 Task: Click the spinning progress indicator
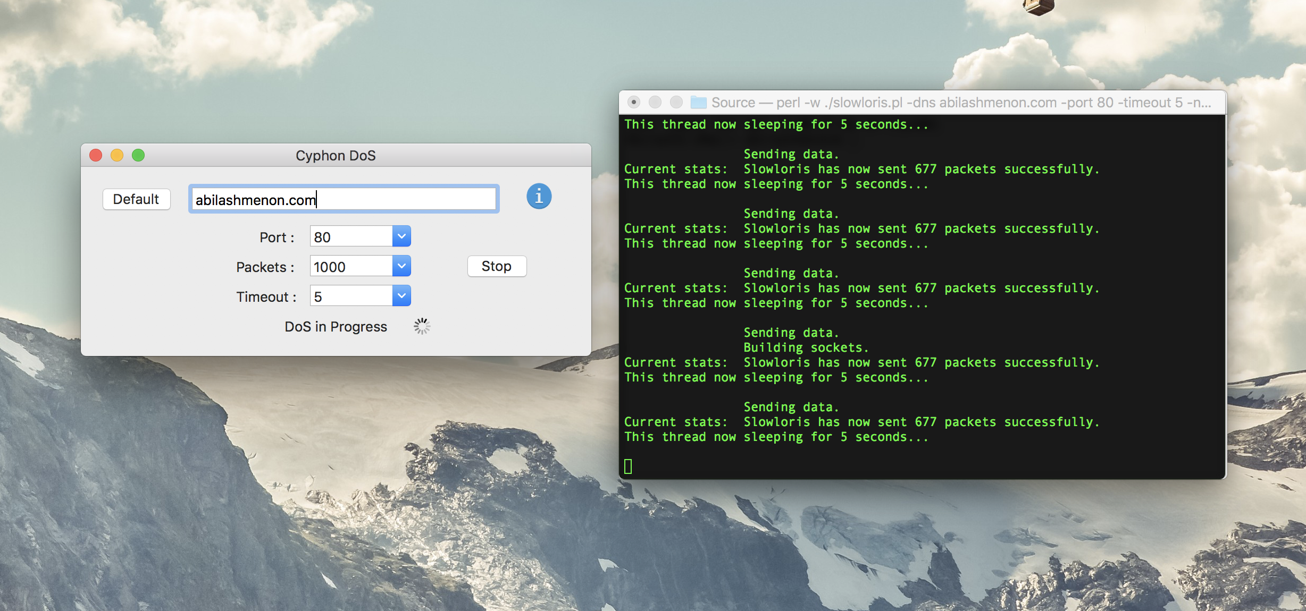pos(422,326)
